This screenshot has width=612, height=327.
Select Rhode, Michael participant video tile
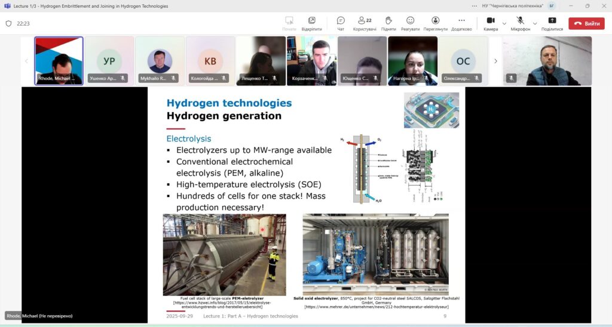click(x=59, y=61)
